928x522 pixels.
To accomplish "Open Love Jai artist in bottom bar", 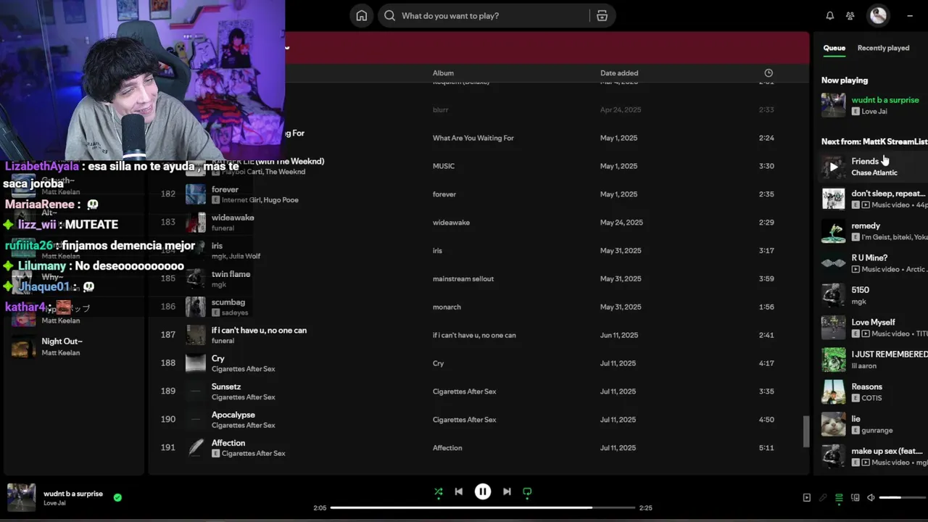I will pyautogui.click(x=54, y=503).
